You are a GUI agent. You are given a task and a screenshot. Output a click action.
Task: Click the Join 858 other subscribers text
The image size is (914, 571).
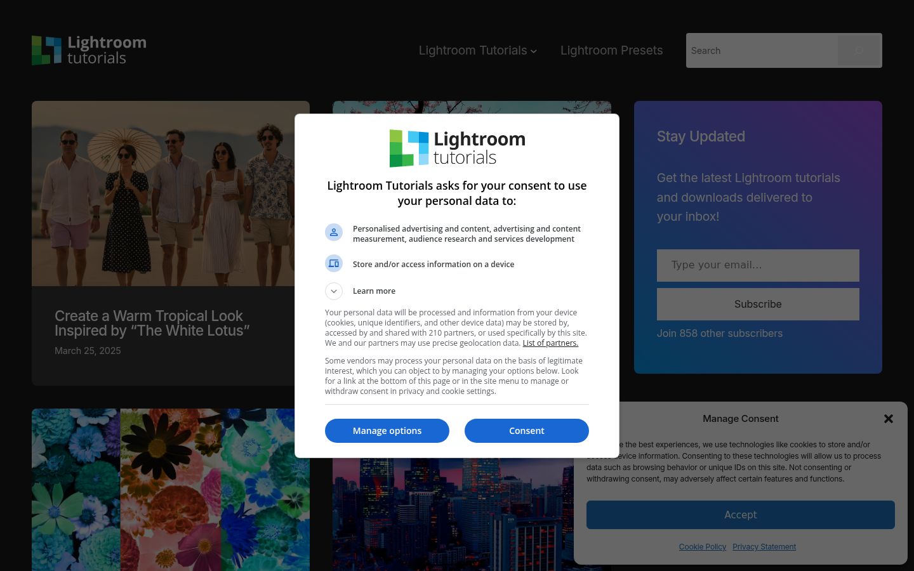click(720, 334)
